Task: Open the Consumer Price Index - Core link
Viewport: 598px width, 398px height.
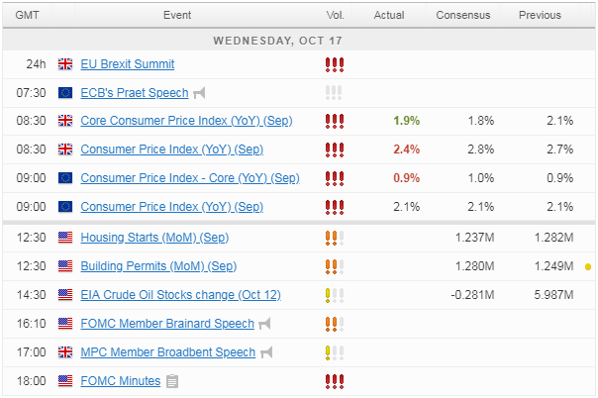Action: click(189, 178)
